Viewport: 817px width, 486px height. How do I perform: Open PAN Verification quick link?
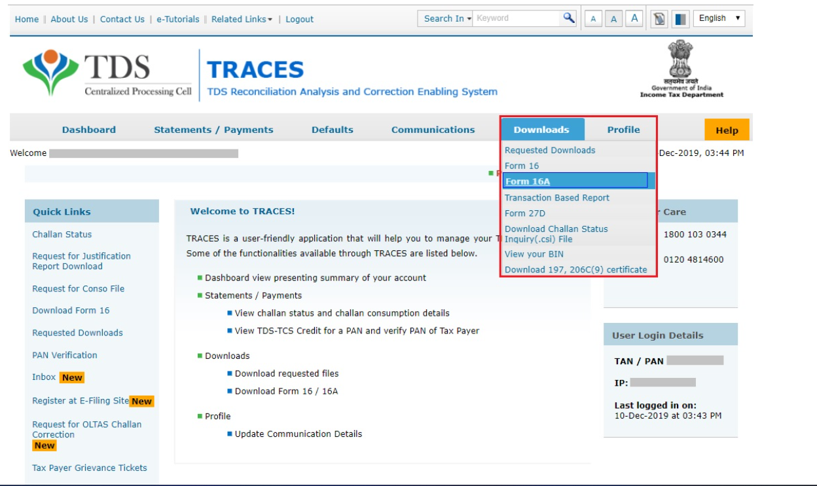[x=65, y=355]
